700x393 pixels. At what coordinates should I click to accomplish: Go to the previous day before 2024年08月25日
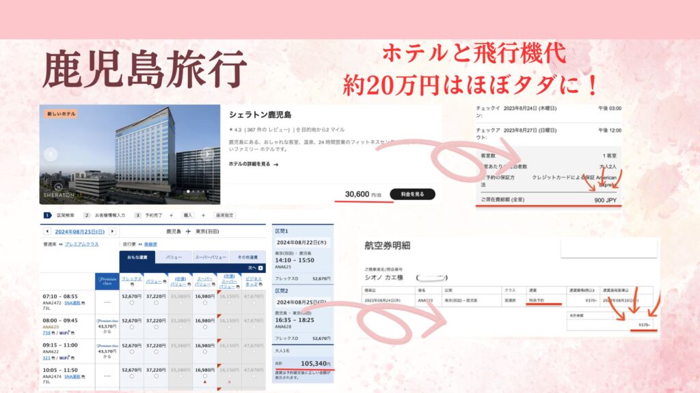[47, 232]
